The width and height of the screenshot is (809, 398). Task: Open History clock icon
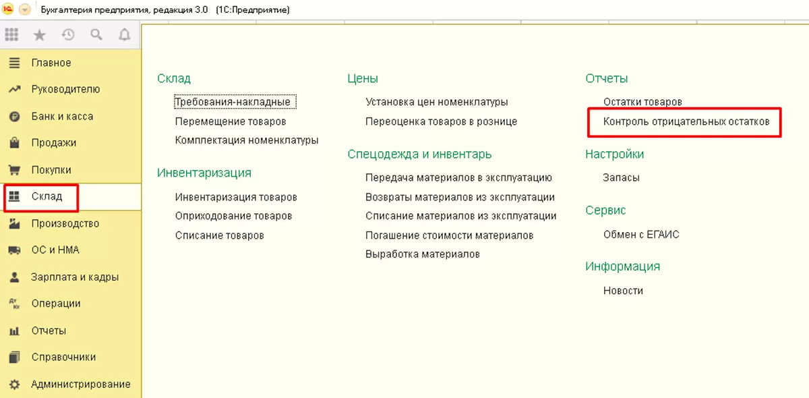pos(67,34)
